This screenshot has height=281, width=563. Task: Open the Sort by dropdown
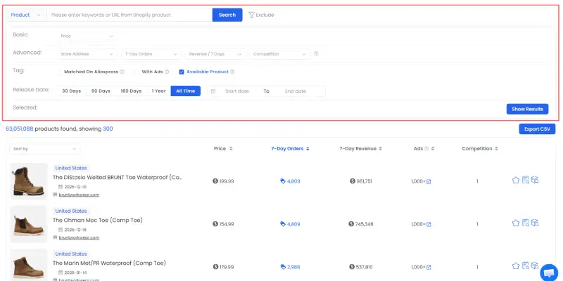tap(45, 149)
